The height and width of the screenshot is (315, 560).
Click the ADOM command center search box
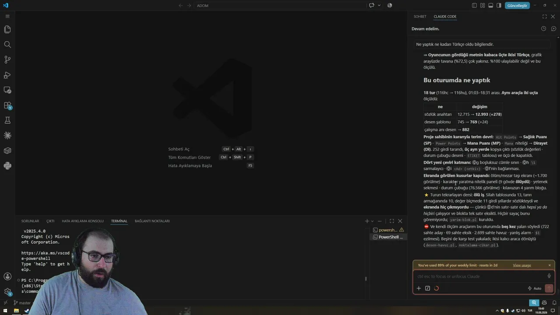280,6
